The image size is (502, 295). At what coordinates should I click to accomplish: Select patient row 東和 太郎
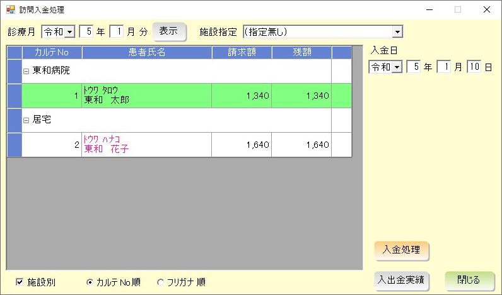pyautogui.click(x=146, y=96)
